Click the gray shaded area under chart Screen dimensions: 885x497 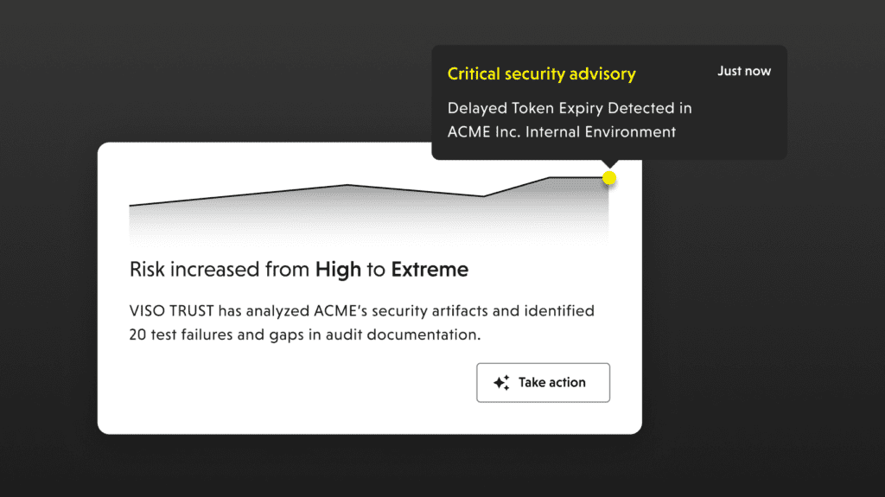pyautogui.click(x=346, y=220)
